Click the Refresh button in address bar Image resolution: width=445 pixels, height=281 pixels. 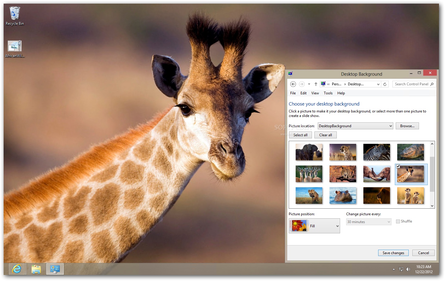tap(385, 84)
